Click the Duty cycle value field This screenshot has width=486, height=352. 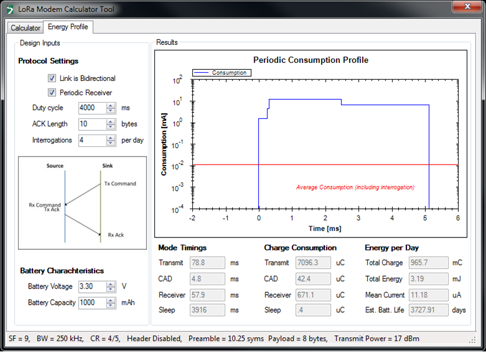coord(92,108)
